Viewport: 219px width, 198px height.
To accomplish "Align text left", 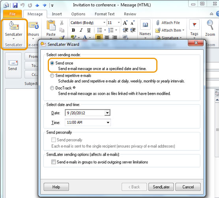I will 99,37.
